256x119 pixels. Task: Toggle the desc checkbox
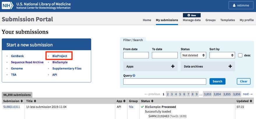240,55
